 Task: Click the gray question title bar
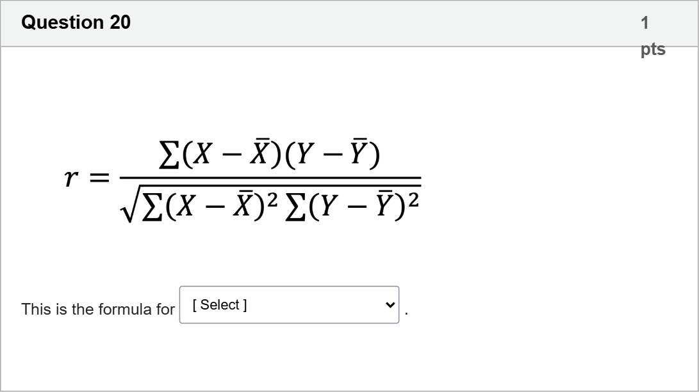[349, 23]
